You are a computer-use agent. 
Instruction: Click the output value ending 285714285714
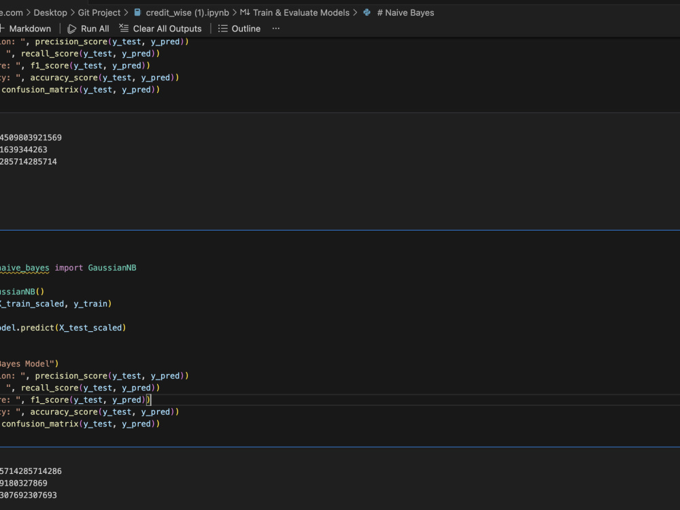(x=28, y=161)
